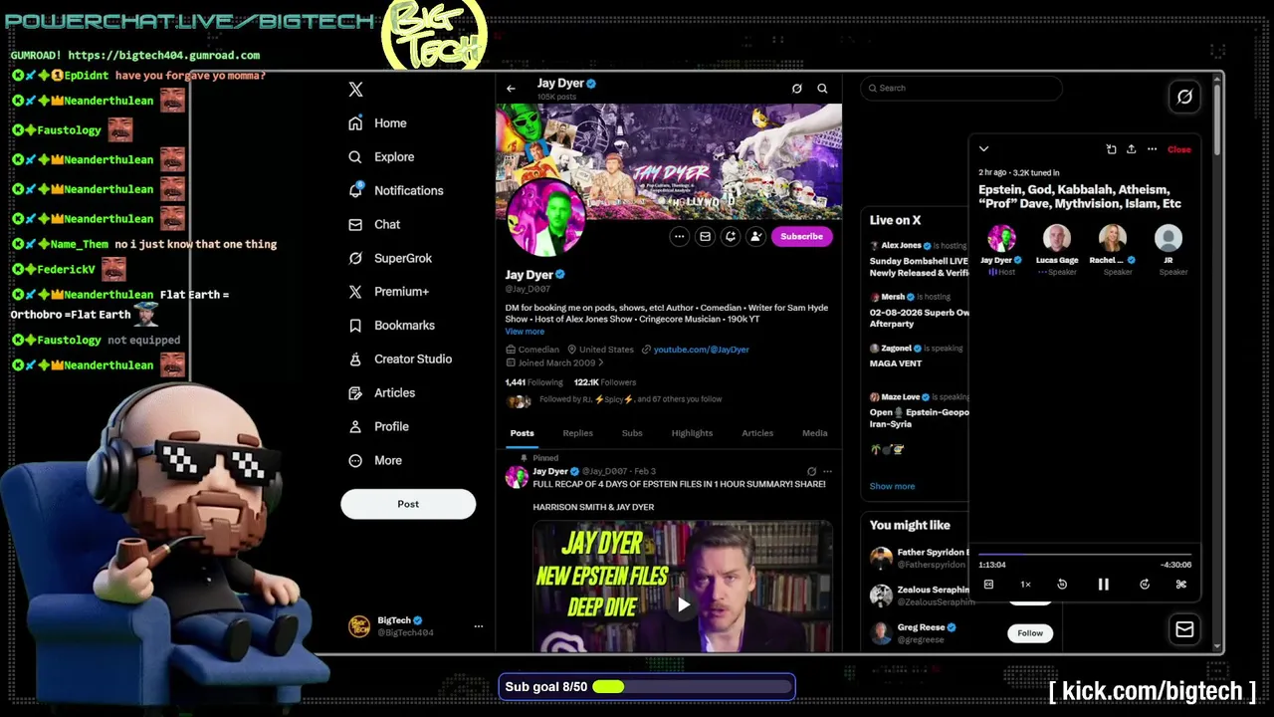Click the More circle icon in sidebar
Viewport: 1274px width, 717px height.
click(x=355, y=461)
